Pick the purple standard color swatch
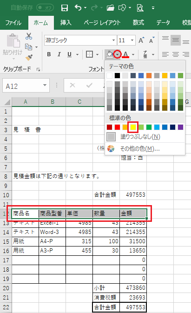 coord(180,127)
